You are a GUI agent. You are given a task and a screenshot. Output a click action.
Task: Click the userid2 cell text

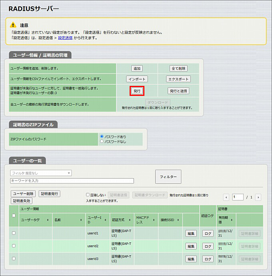click(x=93, y=246)
